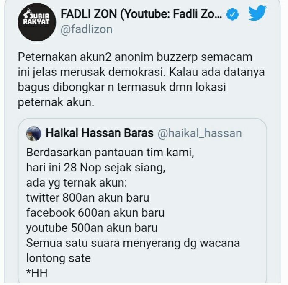Viewport: 288px width, 285px height.
Task: Click the 'ada yg ternak akun:' line
Action: click(x=77, y=183)
